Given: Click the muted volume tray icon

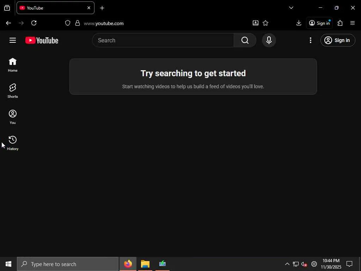Looking at the screenshot, I should coord(304,264).
